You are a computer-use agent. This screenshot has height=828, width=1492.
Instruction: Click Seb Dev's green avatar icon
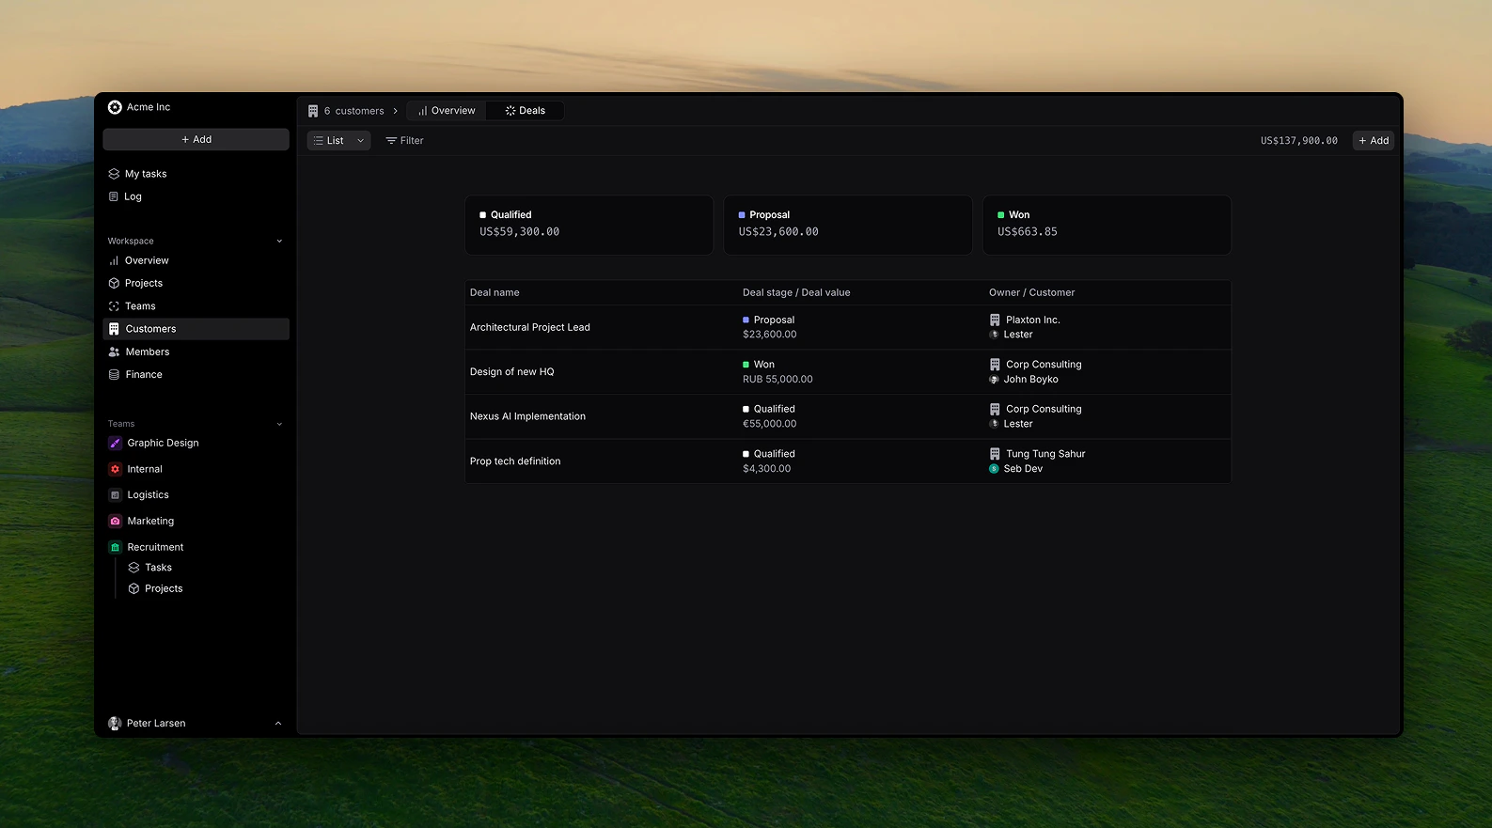(994, 469)
